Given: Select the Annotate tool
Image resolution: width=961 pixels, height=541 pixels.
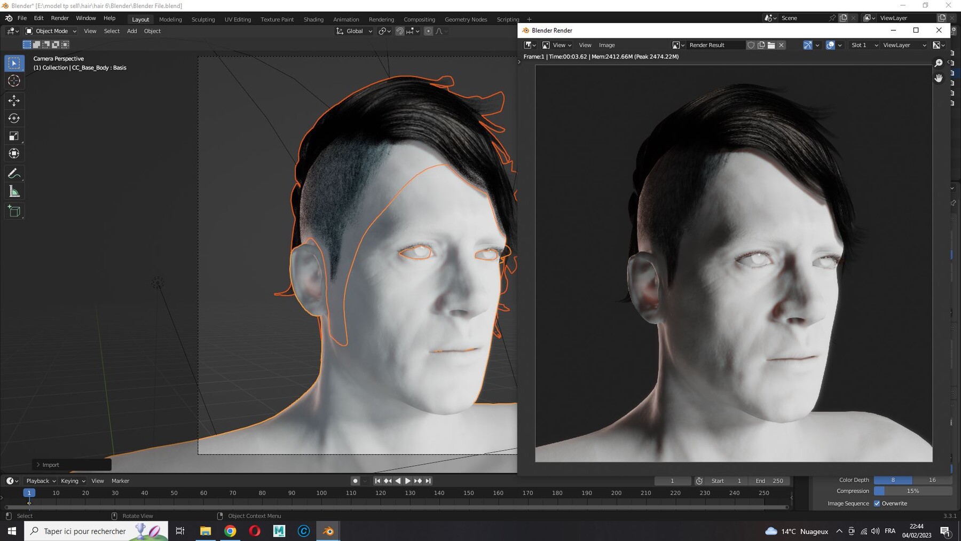Looking at the screenshot, I should coord(14,174).
